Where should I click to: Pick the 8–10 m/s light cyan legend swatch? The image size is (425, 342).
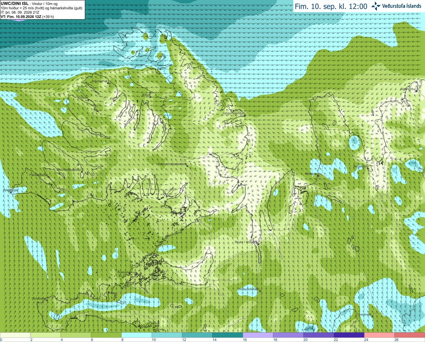[x=136, y=335]
